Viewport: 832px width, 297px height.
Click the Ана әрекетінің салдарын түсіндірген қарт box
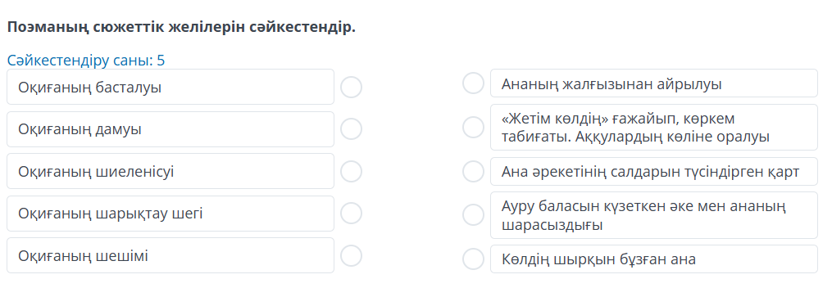tap(654, 171)
